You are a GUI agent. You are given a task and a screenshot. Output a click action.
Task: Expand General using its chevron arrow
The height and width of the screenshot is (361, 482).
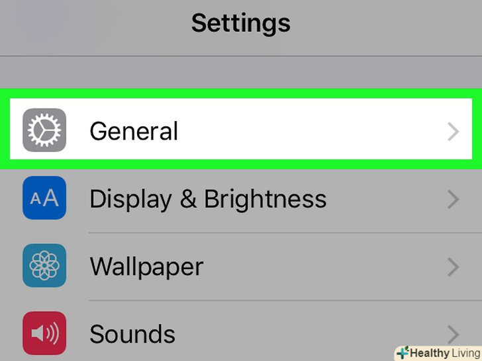(453, 132)
